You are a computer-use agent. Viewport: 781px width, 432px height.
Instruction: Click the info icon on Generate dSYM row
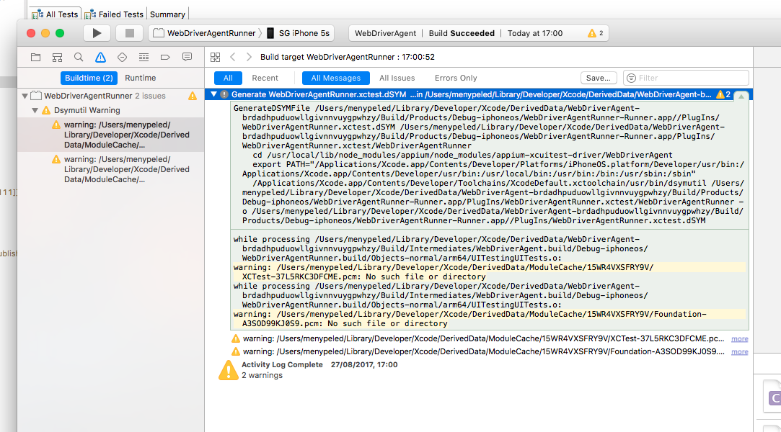tap(224, 94)
